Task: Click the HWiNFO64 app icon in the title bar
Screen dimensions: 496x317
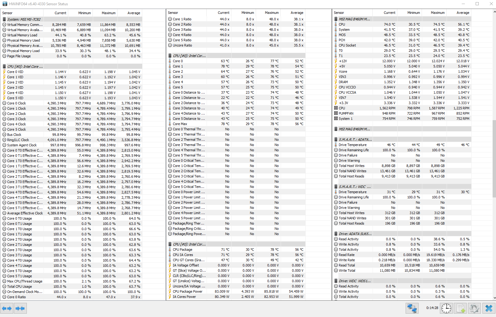Action: [x=5, y=4]
